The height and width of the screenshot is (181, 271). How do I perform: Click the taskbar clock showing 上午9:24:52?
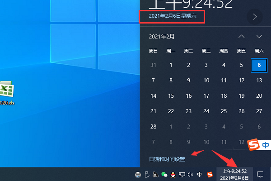tap(234, 174)
